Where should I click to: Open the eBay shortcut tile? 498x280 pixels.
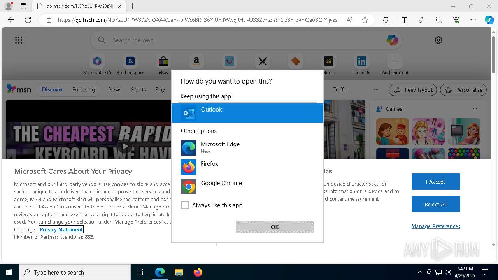click(163, 65)
